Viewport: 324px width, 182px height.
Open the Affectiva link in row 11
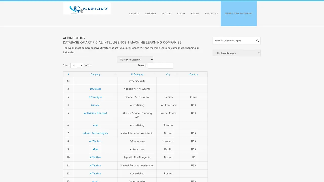[95, 166]
